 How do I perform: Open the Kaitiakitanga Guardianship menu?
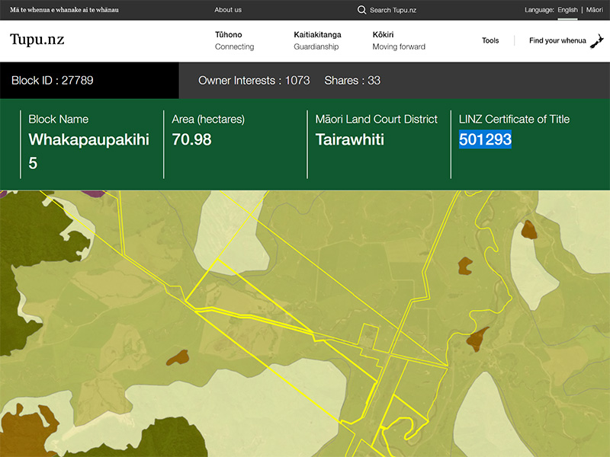tap(317, 40)
